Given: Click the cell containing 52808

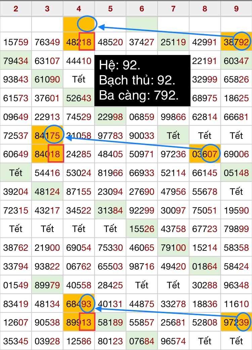Looking at the screenshot, I should 205,322.
